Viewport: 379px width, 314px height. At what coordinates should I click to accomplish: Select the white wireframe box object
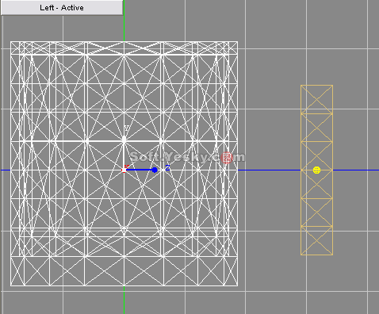click(124, 163)
